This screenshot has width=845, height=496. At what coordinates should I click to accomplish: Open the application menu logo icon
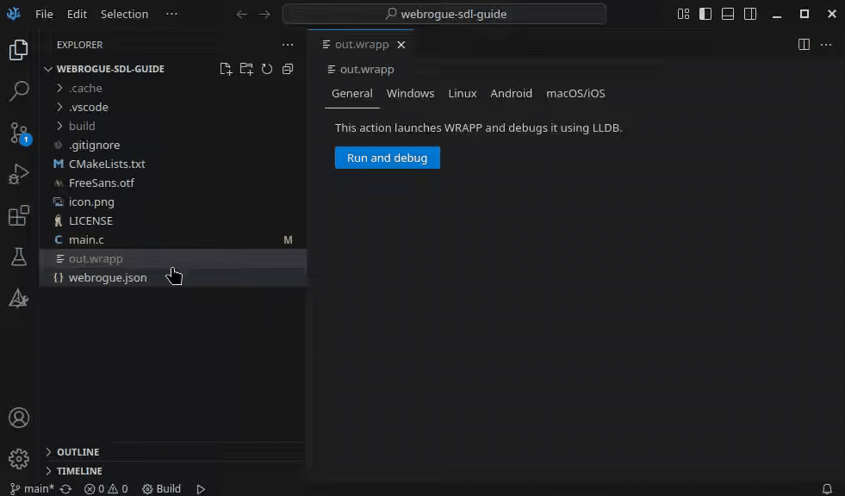click(14, 14)
